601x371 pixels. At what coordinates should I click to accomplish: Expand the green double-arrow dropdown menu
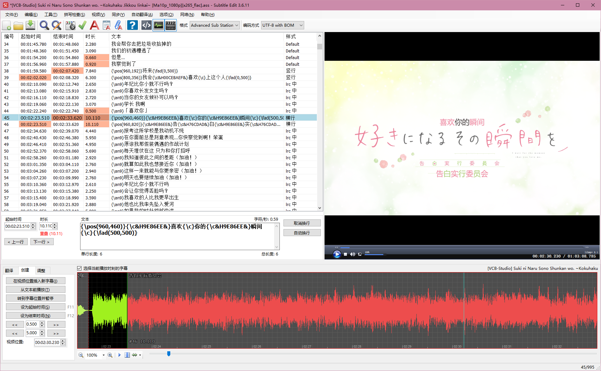pyautogui.click(x=140, y=355)
